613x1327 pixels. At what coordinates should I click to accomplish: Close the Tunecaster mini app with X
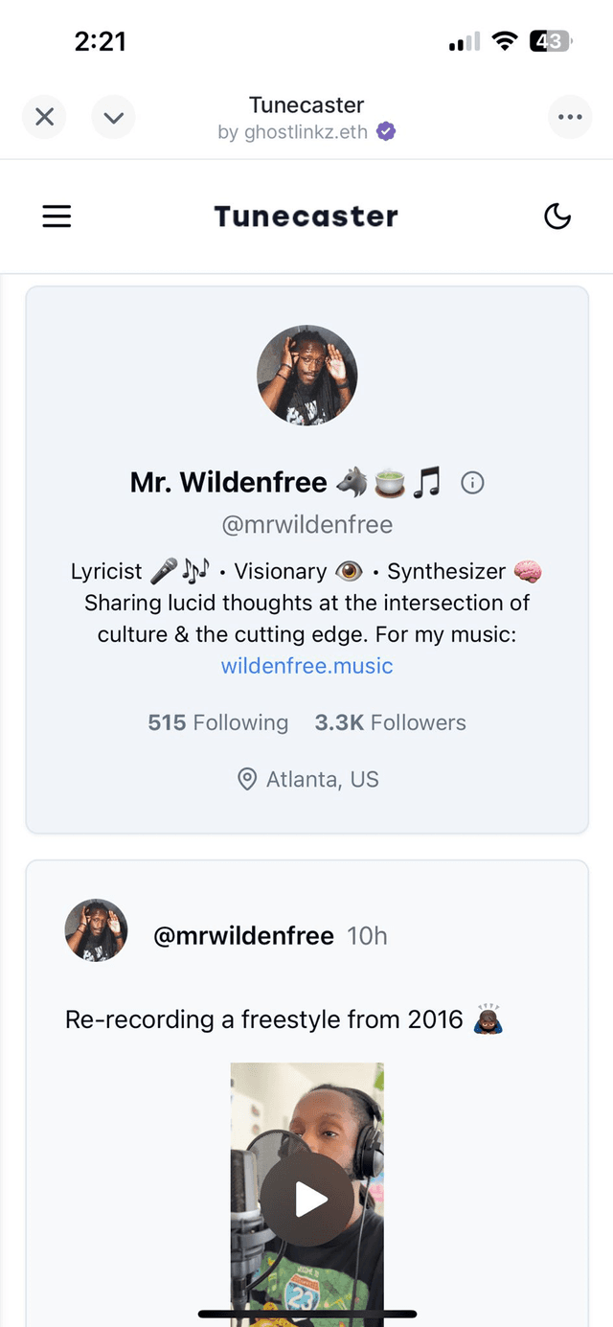click(x=44, y=116)
